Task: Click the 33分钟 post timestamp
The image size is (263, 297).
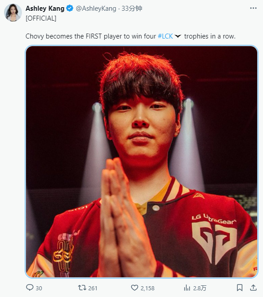Action: (x=132, y=9)
